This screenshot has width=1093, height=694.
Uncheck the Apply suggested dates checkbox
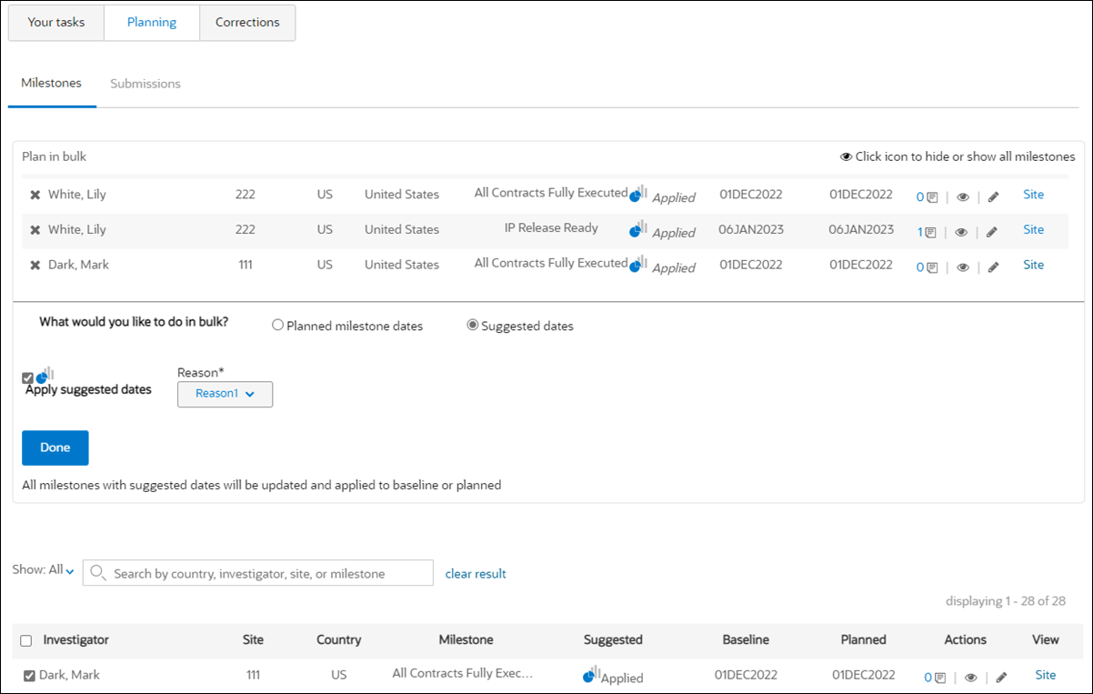pos(28,376)
